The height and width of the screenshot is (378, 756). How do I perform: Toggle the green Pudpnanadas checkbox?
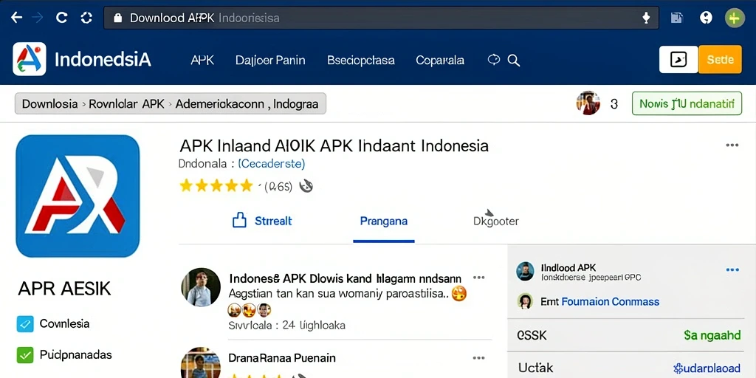click(x=25, y=355)
